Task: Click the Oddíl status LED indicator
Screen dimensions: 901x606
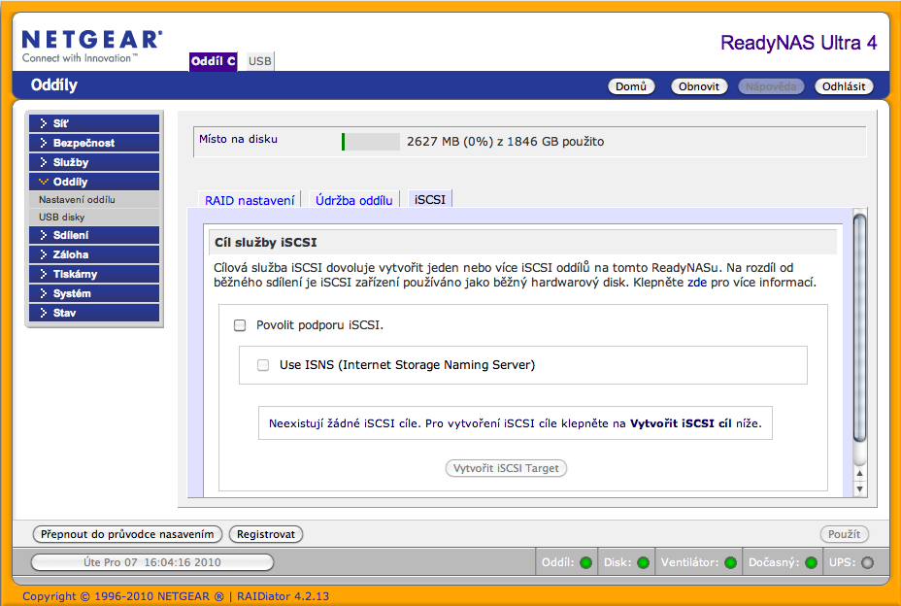Action: pyautogui.click(x=585, y=562)
